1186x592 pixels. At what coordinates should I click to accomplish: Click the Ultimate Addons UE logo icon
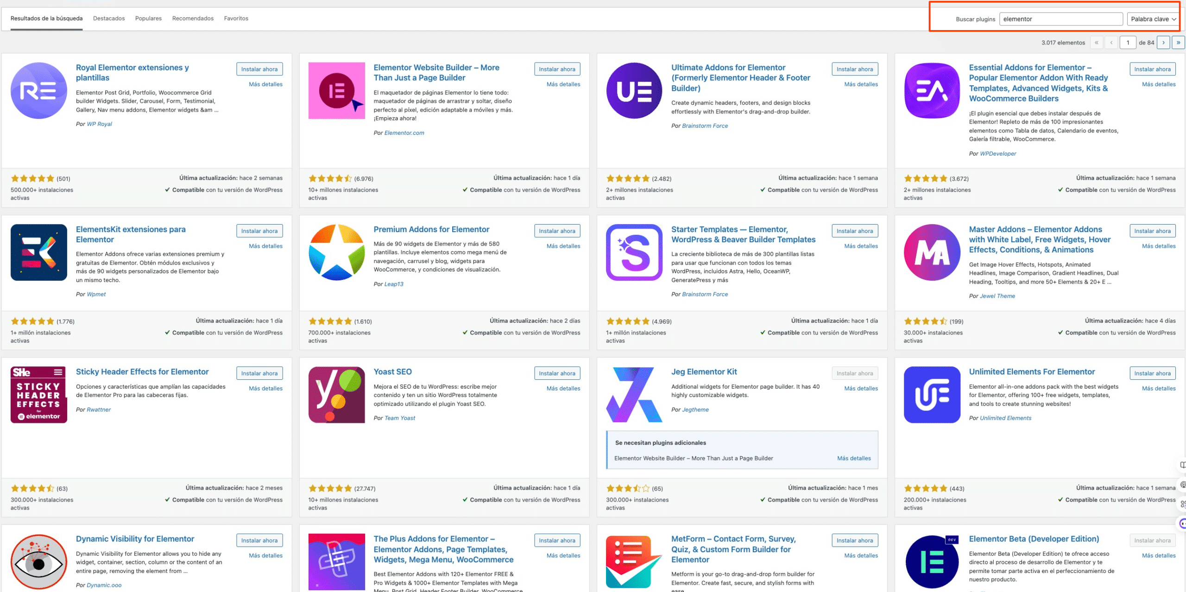click(x=634, y=91)
